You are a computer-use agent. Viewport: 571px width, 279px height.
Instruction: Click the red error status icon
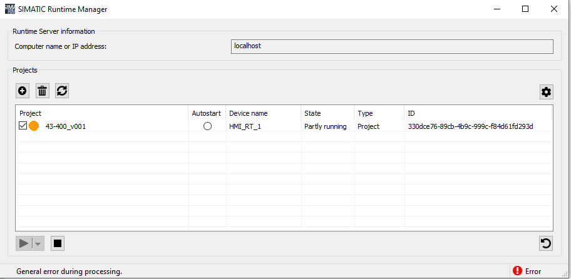point(517,271)
